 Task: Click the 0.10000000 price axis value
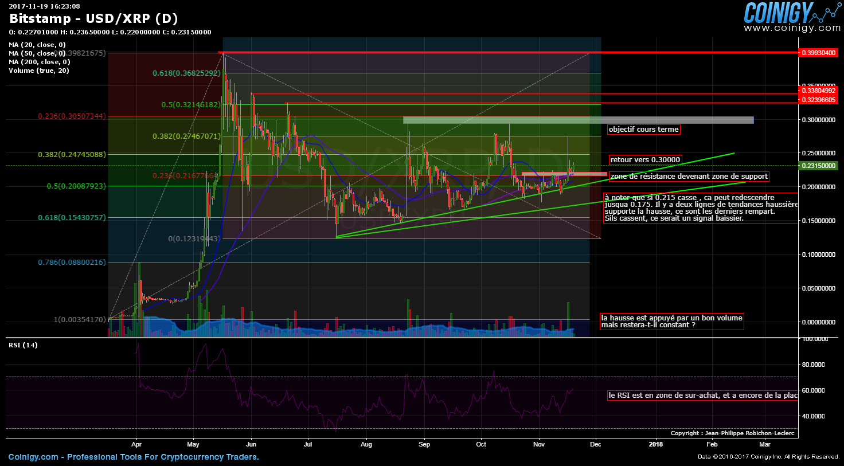[818, 254]
